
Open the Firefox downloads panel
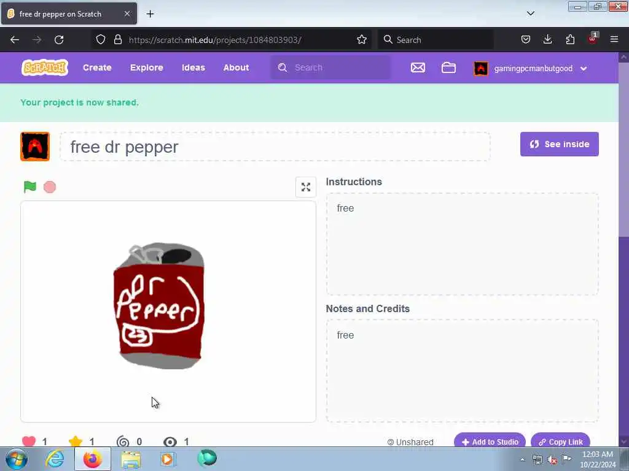[547, 40]
